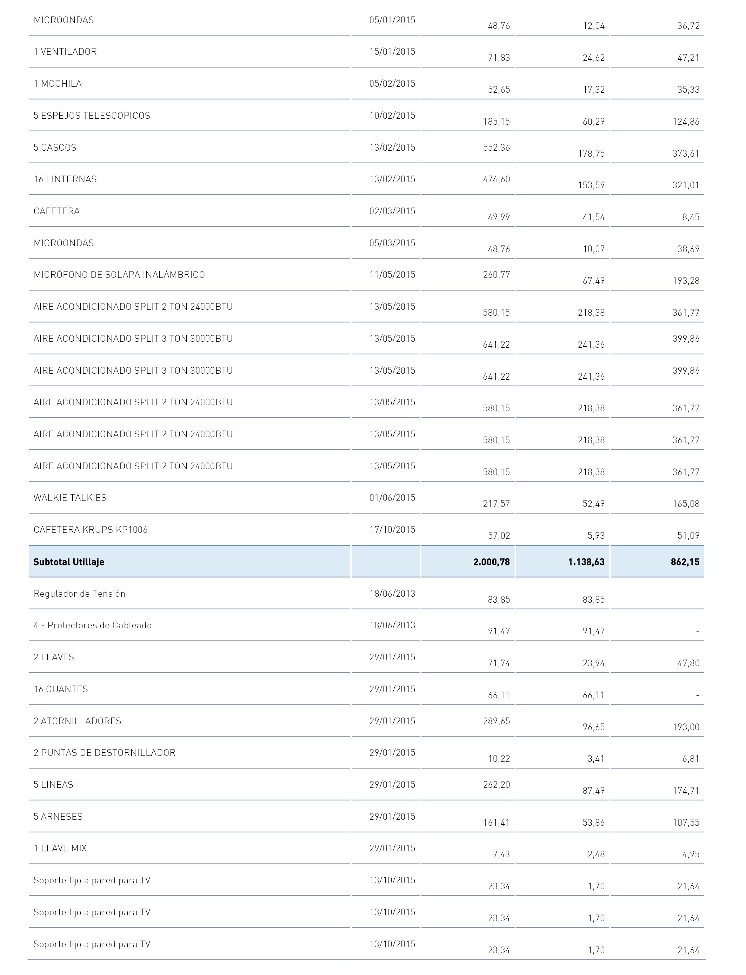The width and height of the screenshot is (746, 975).
Task: Click the CAFETERA KRUPS KP1006 row label
Action: pyautogui.click(x=91, y=530)
